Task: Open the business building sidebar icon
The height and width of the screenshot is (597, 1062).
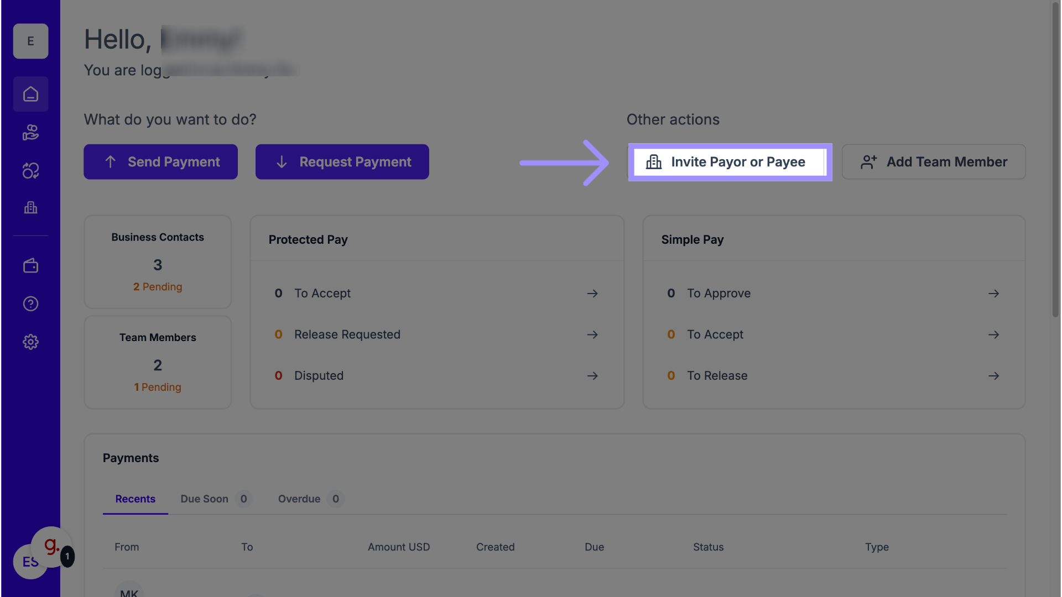Action: tap(30, 208)
